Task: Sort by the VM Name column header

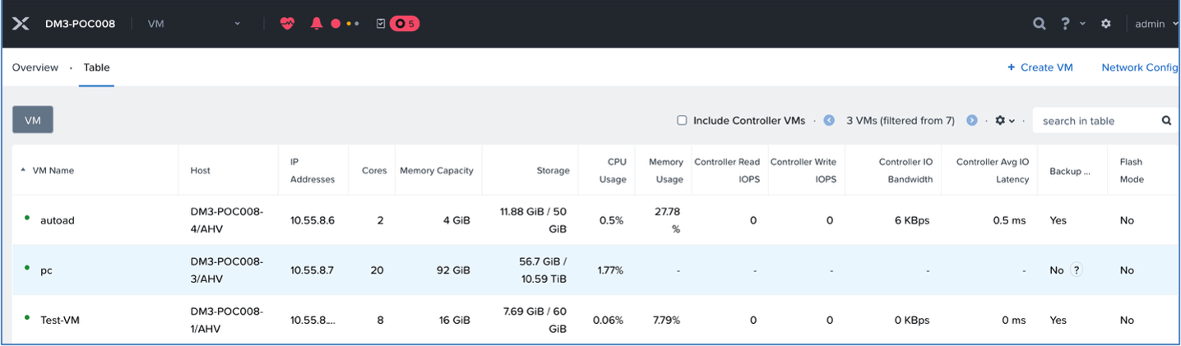Action: tap(53, 170)
